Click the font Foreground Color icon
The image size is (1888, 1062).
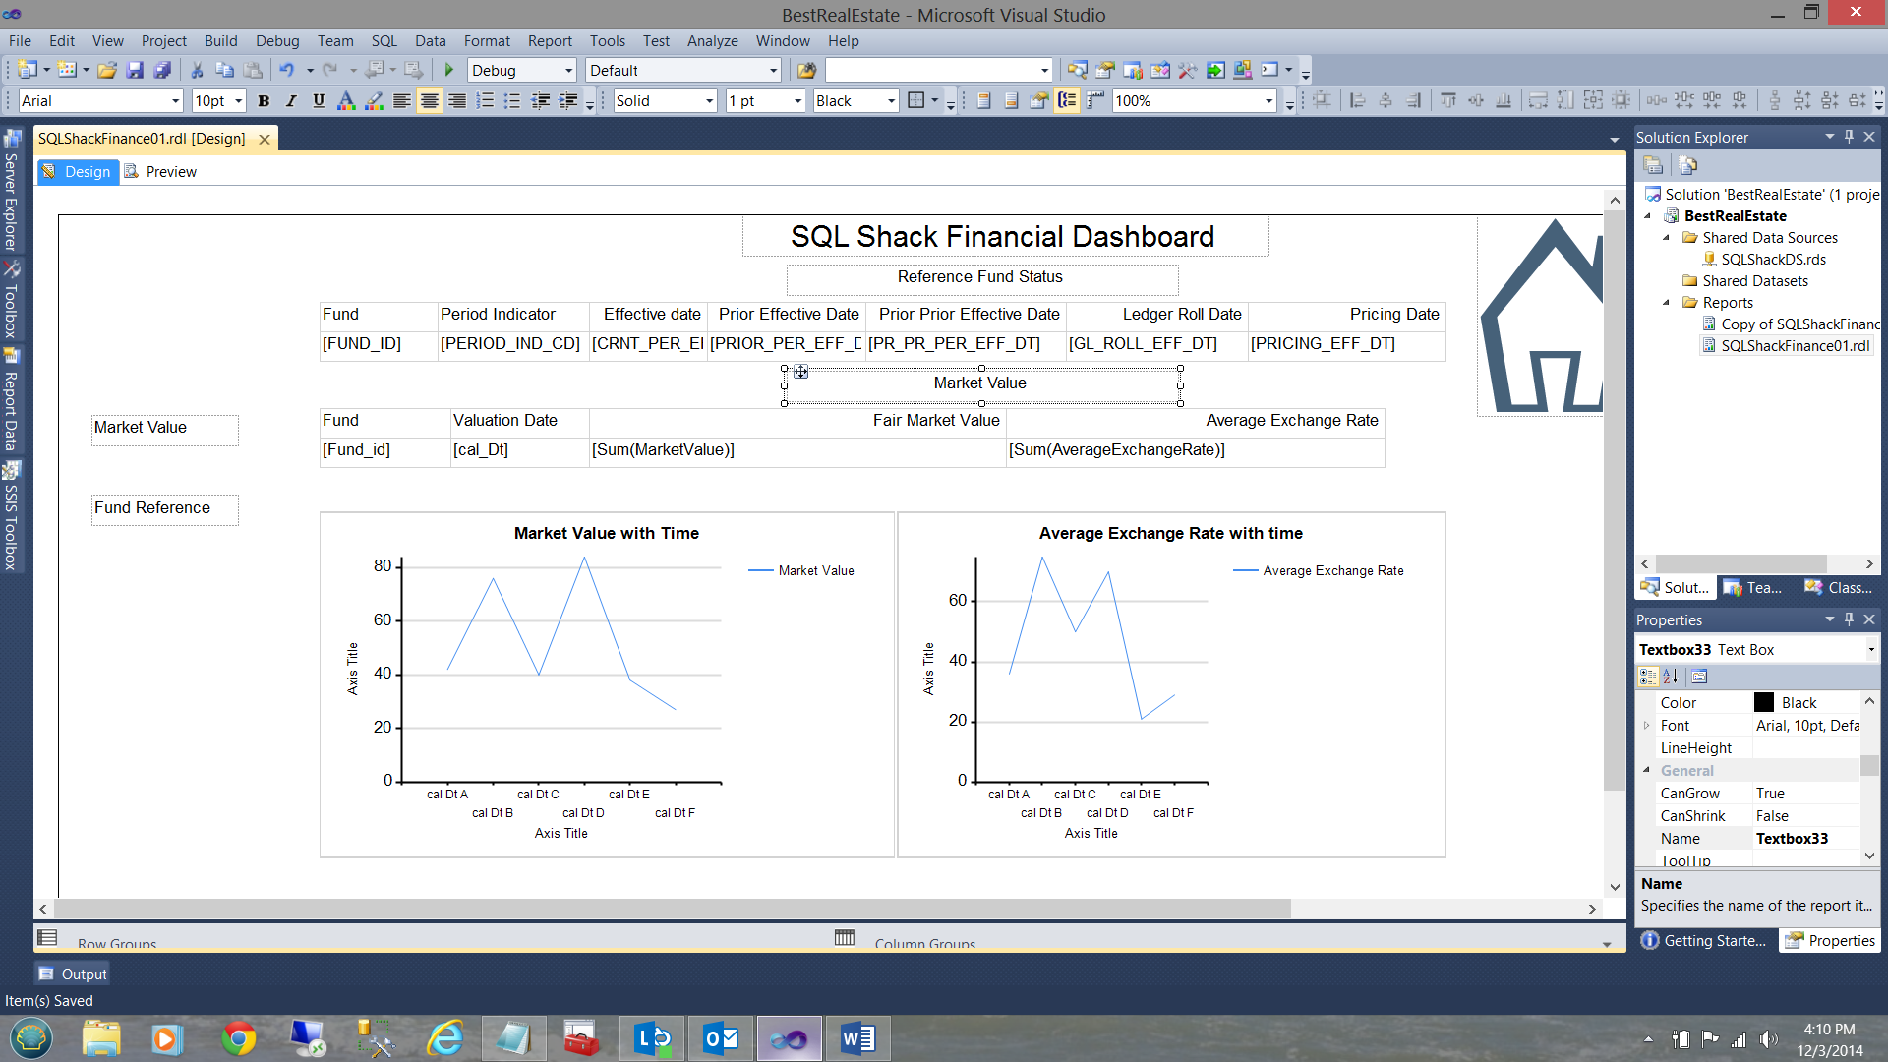[x=345, y=100]
